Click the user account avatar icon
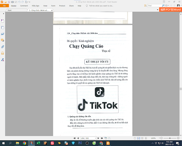Image resolution: width=182 pixels, height=146 pixels. coord(178,6)
